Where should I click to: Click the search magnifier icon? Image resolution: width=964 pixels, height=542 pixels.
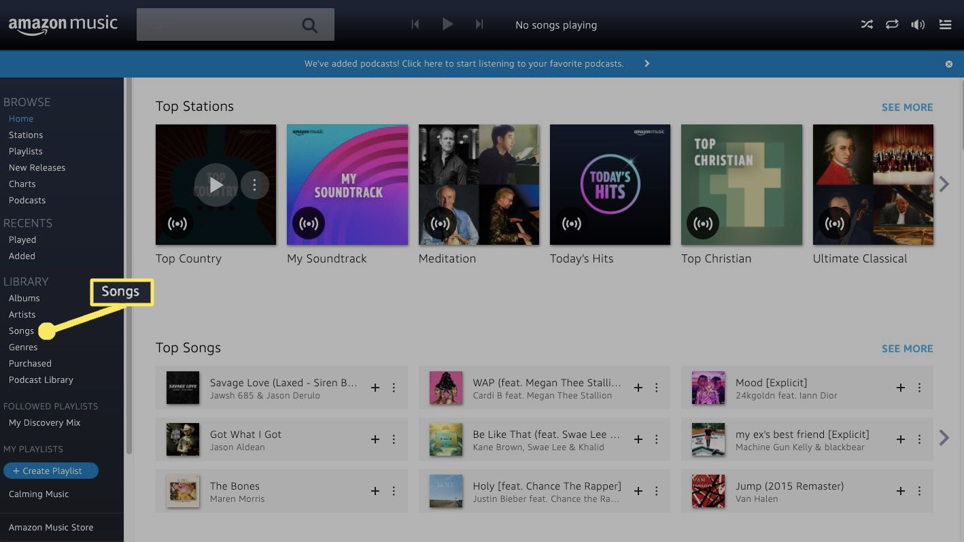(310, 26)
